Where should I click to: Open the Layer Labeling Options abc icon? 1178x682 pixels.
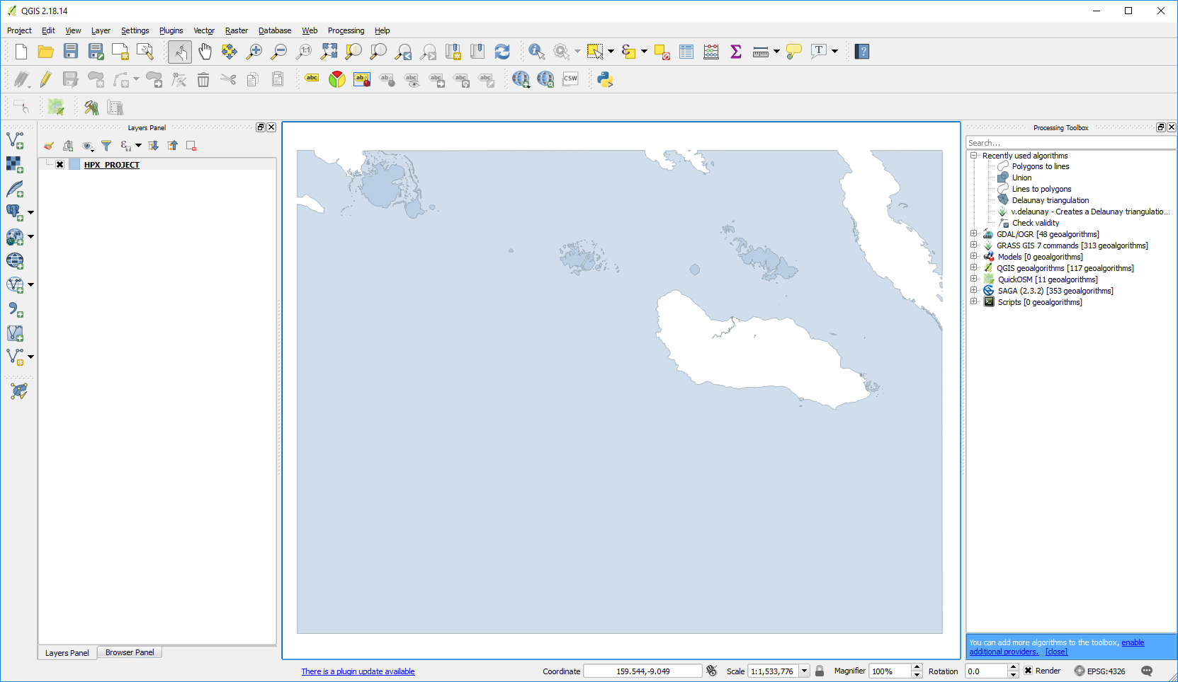[312, 79]
